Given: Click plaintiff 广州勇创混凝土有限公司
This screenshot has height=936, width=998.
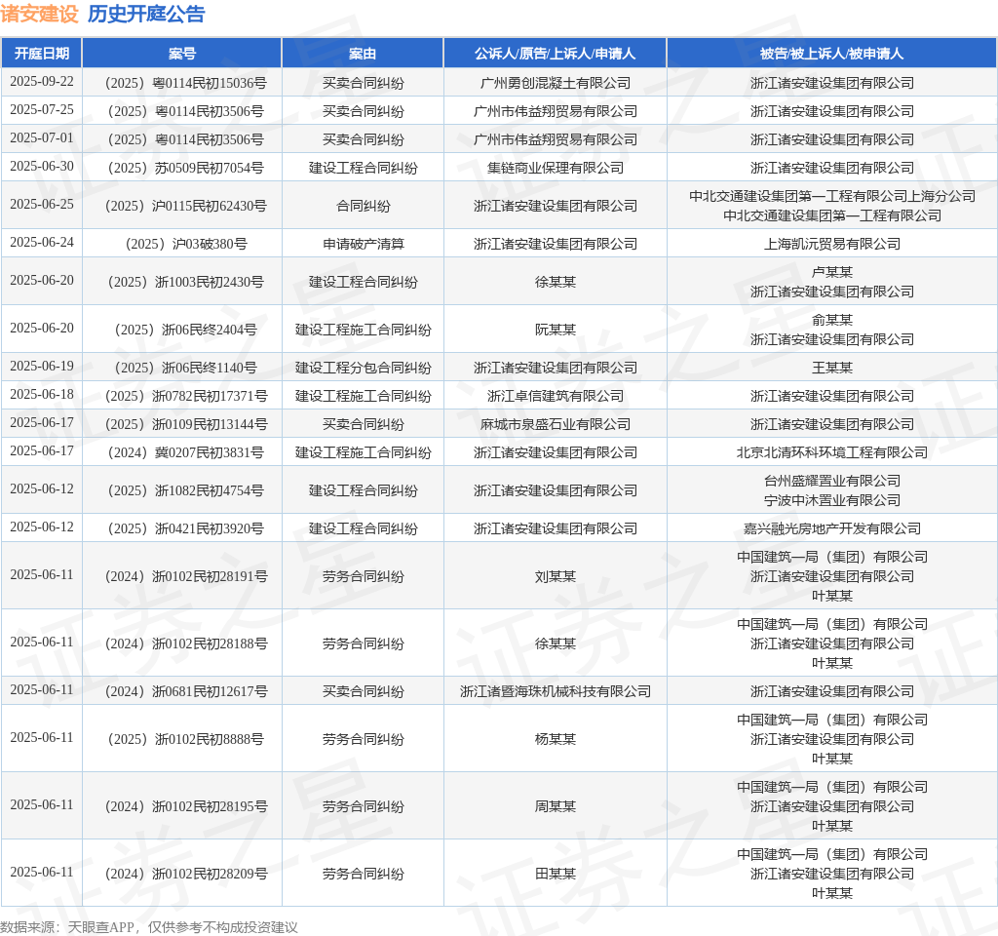Looking at the screenshot, I should coord(555,84).
